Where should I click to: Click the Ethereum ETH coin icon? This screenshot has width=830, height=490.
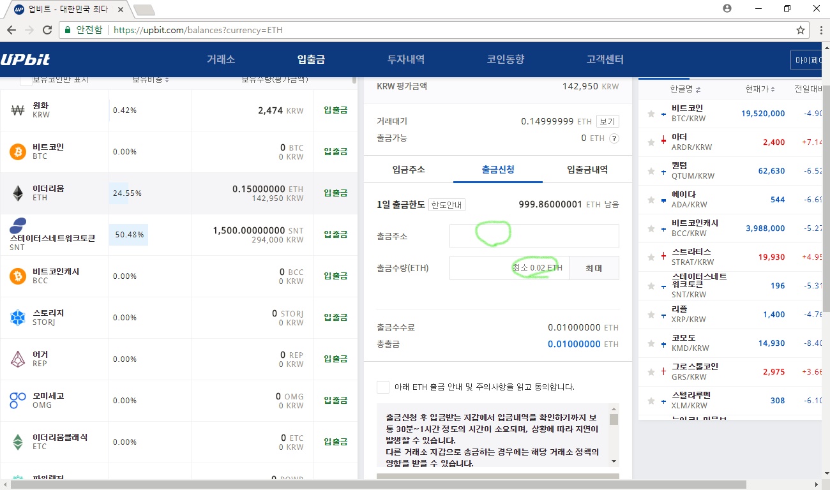tap(18, 193)
